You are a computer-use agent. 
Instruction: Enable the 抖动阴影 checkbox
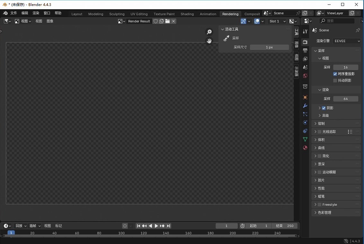pos(335,81)
